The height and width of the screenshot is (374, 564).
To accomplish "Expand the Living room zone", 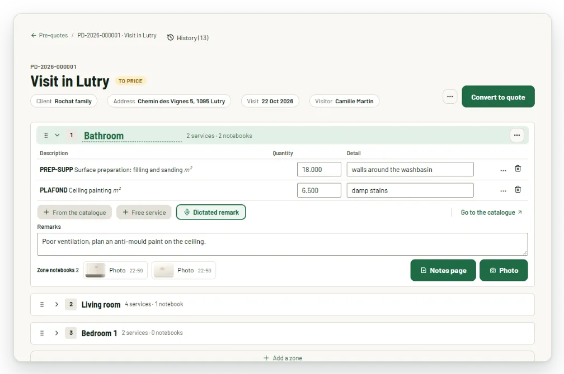I will (57, 304).
